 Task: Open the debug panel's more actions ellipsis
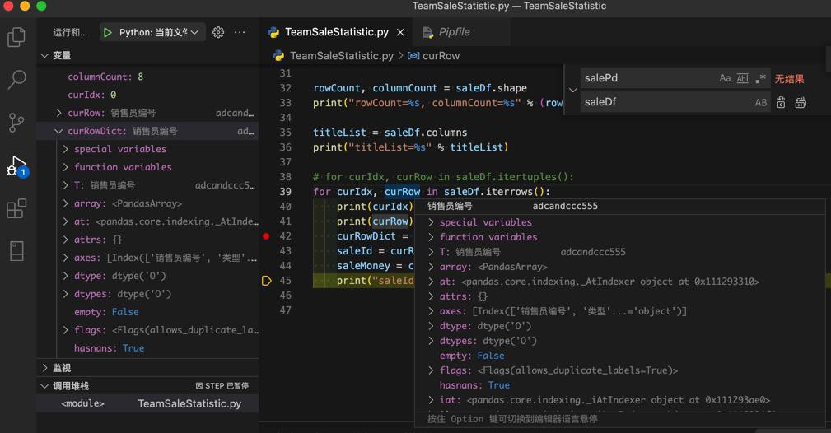click(x=240, y=33)
